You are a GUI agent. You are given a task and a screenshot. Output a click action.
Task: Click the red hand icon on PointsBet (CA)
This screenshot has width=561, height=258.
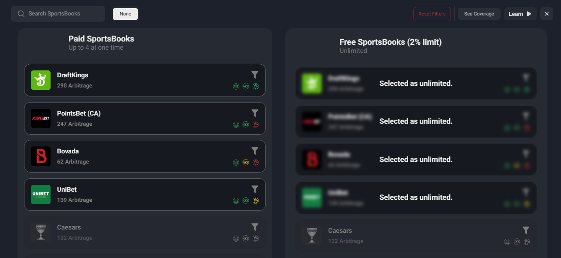pos(256,125)
